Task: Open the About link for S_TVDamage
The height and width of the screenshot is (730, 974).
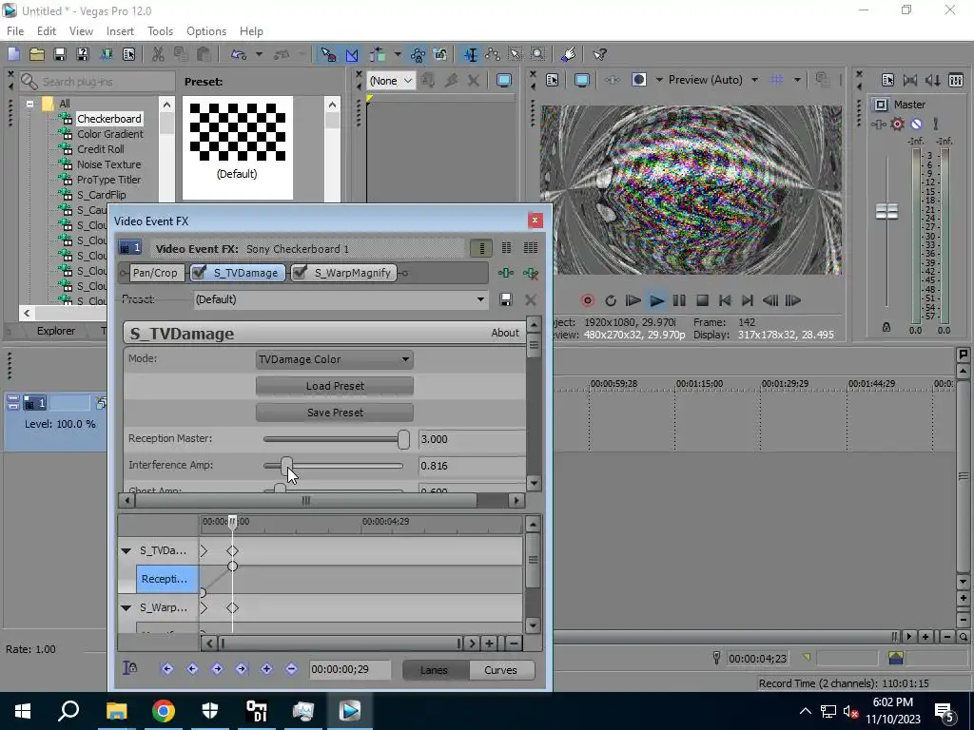Action: pyautogui.click(x=505, y=333)
